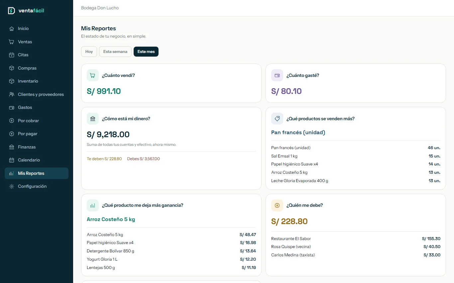Click the Detergente Bolívar 850 g row
454x283 pixels.
click(x=171, y=251)
